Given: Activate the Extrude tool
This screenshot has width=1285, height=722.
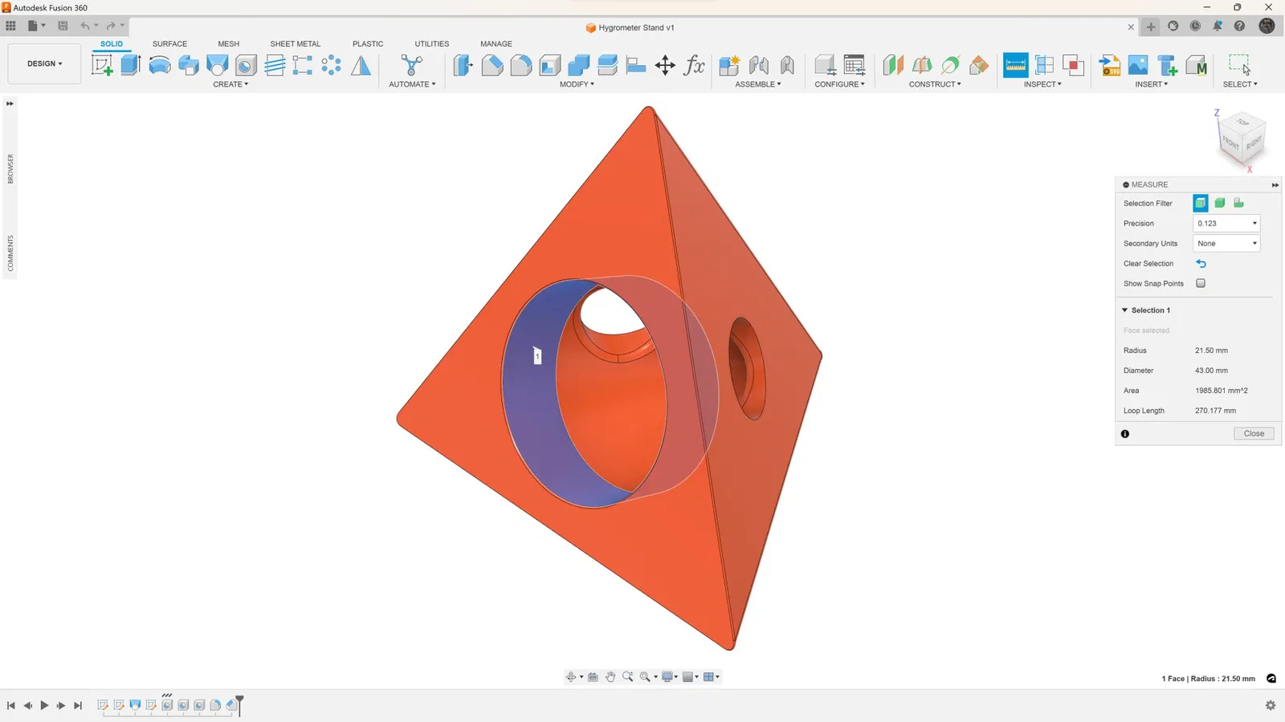Looking at the screenshot, I should (131, 65).
